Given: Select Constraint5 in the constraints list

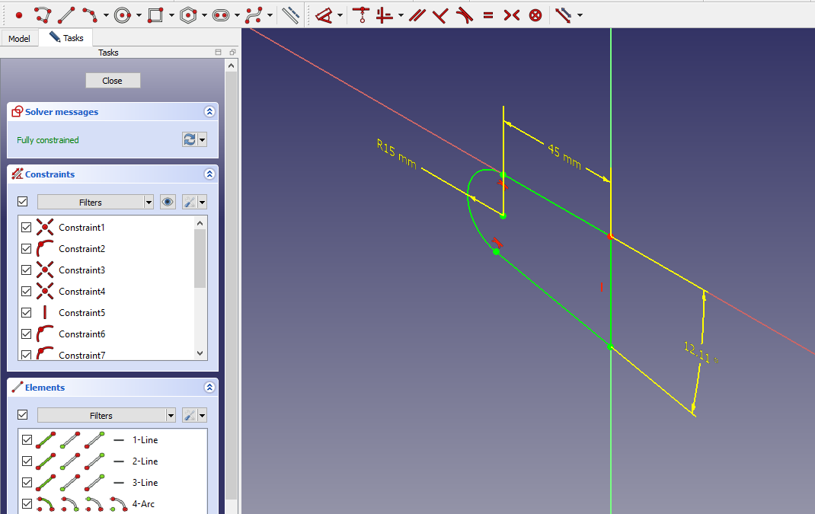Looking at the screenshot, I should pos(81,313).
